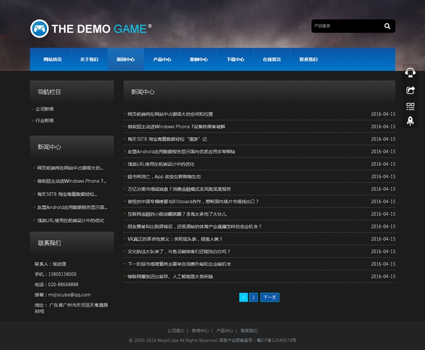The width and height of the screenshot is (425, 350).
Task: Open the 网站首页 nav item
Action: [x=53, y=59]
